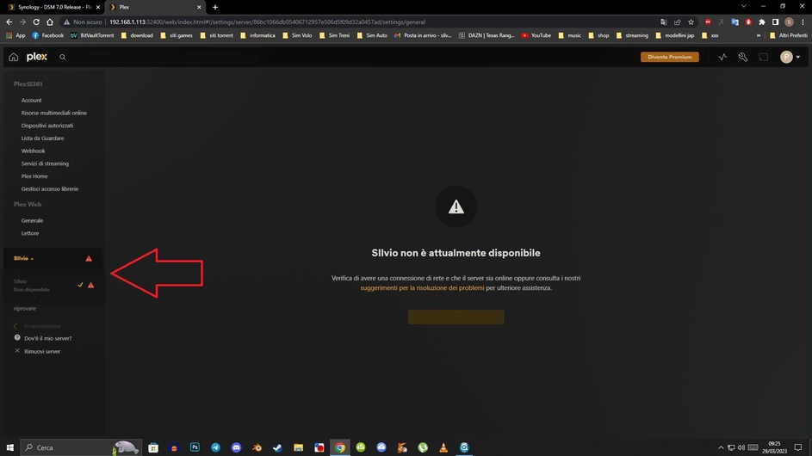Image resolution: width=812 pixels, height=456 pixels.
Task: Open Blender from the taskbar
Action: [257, 447]
